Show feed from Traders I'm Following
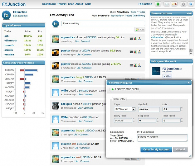 135,16
